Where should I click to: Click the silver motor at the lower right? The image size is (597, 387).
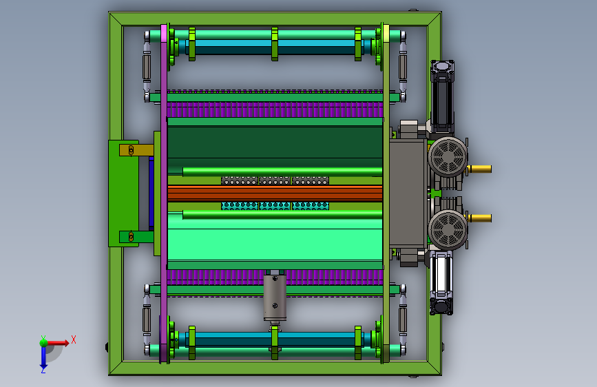click(441, 282)
